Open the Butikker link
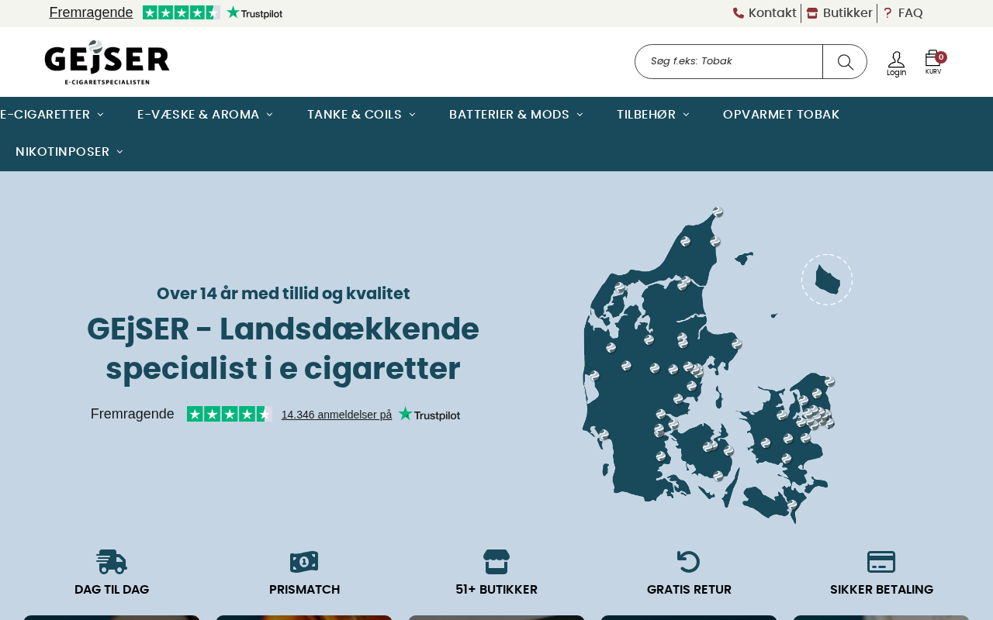 [x=848, y=13]
